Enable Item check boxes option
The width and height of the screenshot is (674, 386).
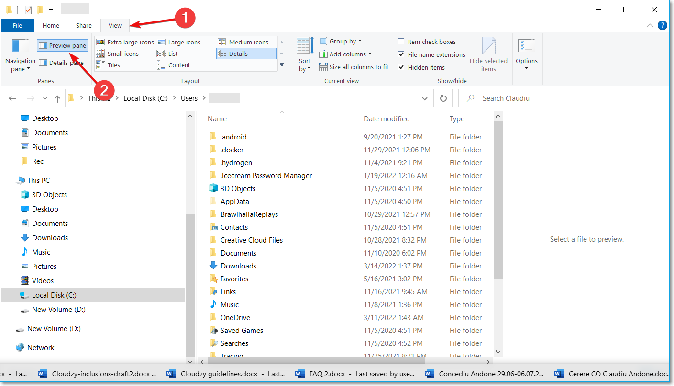(401, 42)
